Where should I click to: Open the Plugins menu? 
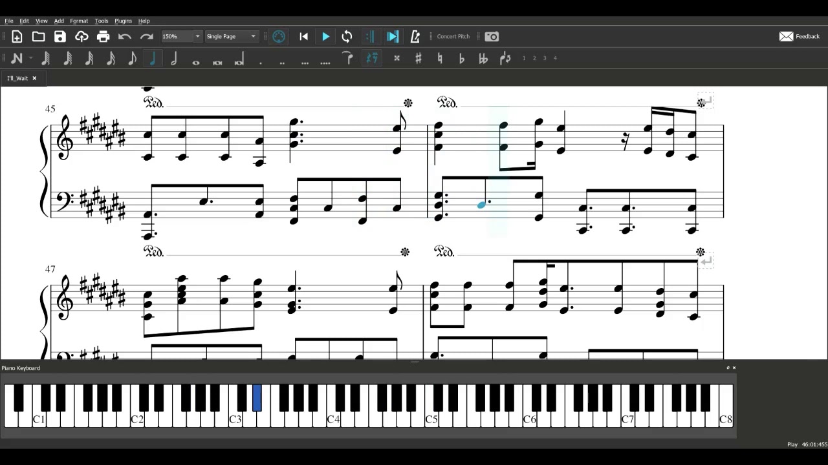(x=123, y=21)
